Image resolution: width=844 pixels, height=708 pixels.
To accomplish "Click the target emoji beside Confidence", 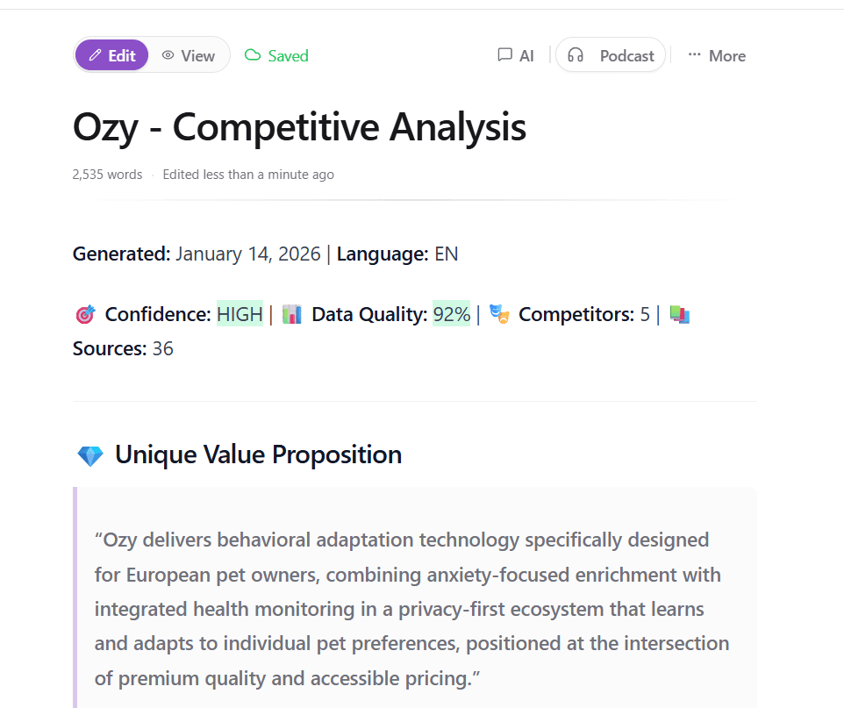I will pos(85,314).
